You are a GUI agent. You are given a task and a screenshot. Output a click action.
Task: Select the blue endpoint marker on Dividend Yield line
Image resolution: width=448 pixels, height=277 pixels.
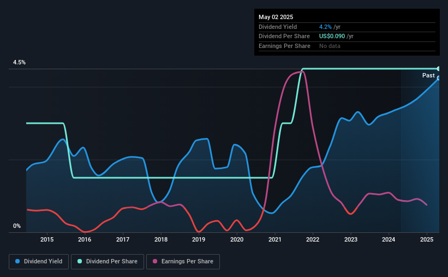click(x=438, y=78)
